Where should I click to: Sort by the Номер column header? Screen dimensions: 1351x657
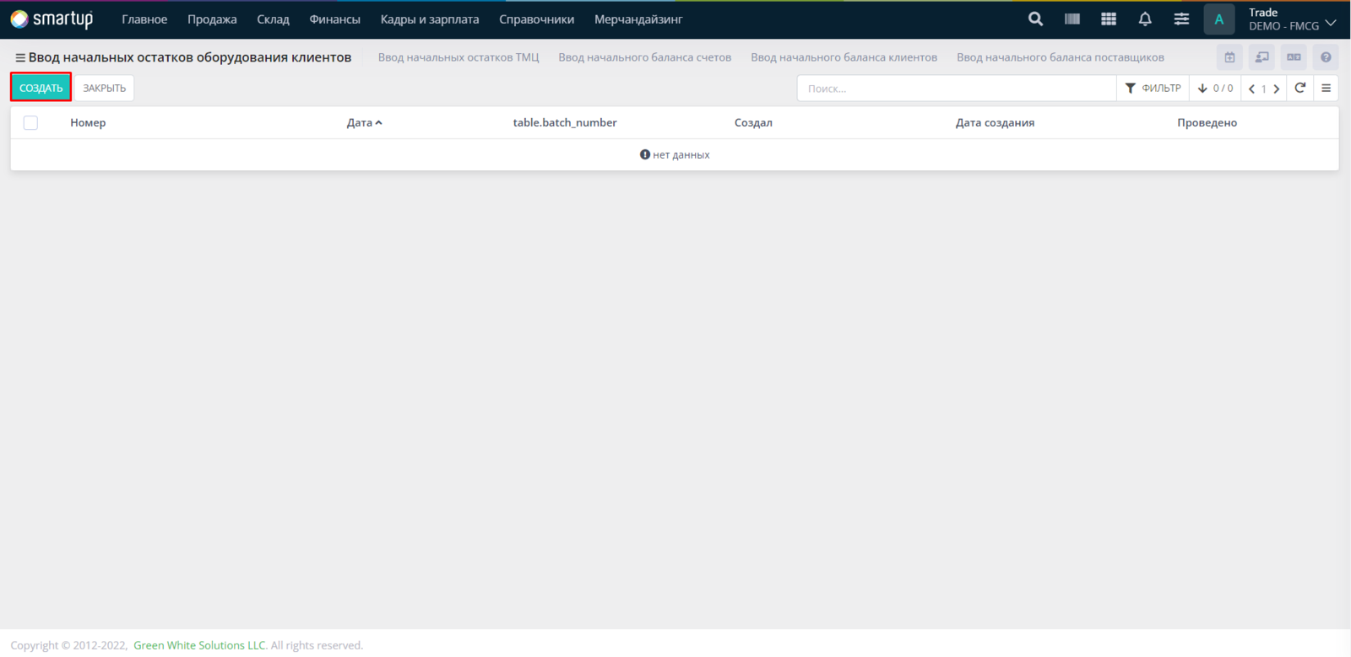88,122
